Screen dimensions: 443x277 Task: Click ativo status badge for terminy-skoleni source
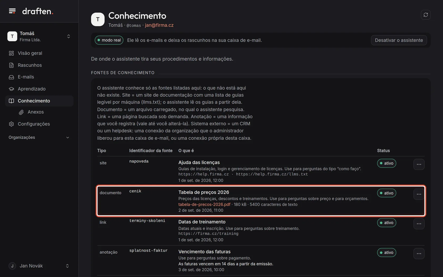(387, 223)
